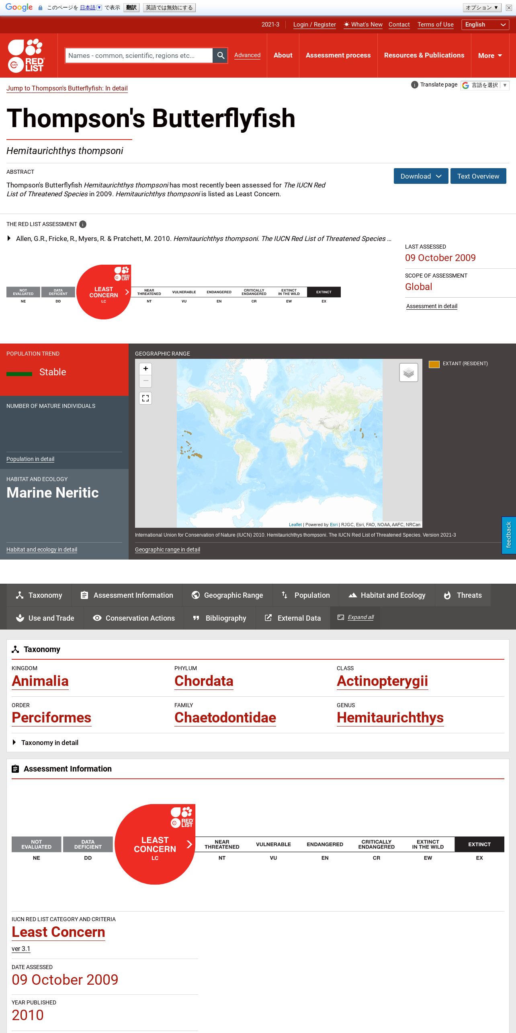Image resolution: width=516 pixels, height=1033 pixels.
Task: Open Geographic range in detail link
Action: tap(168, 549)
